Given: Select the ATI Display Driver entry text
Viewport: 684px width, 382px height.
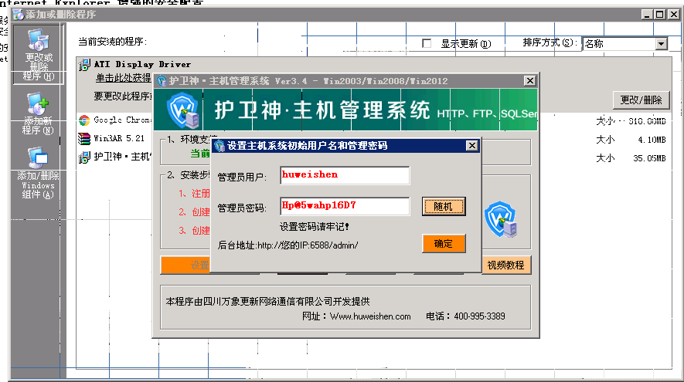Looking at the screenshot, I should [x=143, y=65].
